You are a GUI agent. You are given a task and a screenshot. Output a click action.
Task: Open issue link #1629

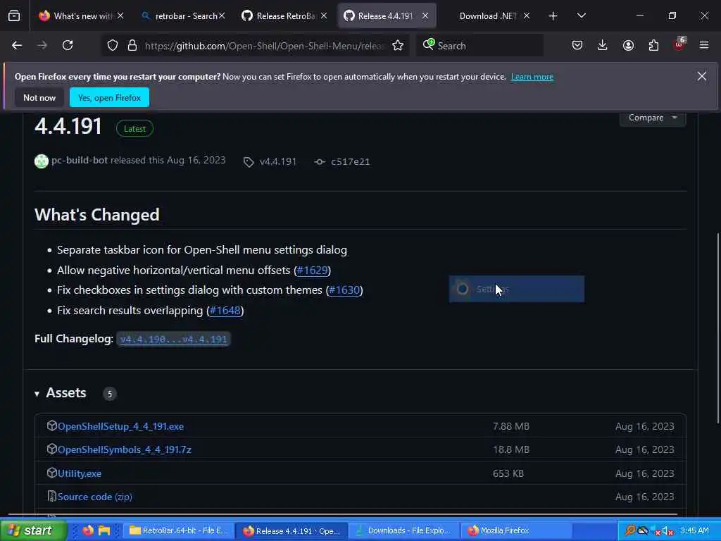[313, 270]
